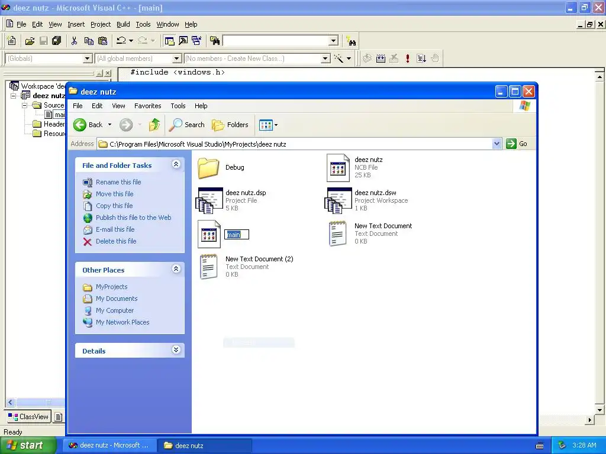Click the Save All icon in Visual C++ toolbar

(x=56, y=41)
